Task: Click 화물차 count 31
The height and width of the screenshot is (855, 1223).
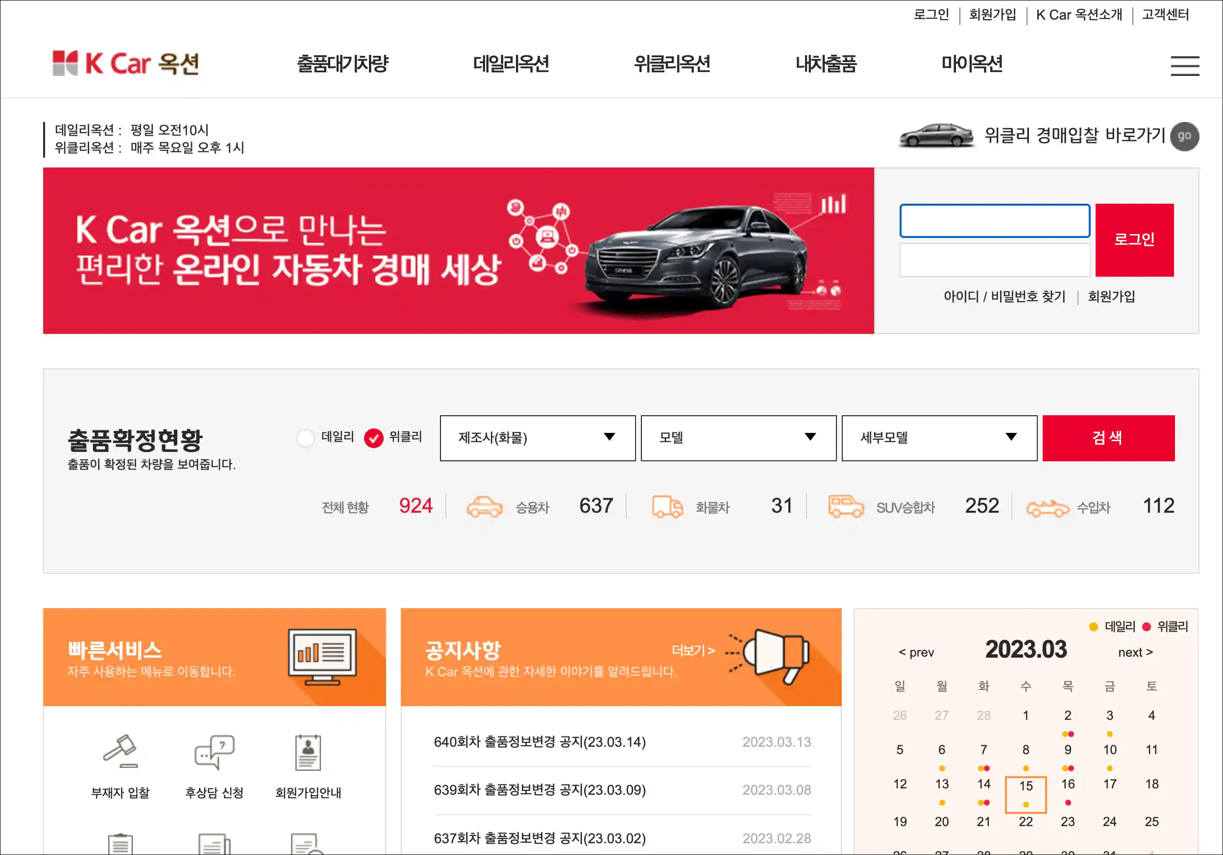Action: 782,506
